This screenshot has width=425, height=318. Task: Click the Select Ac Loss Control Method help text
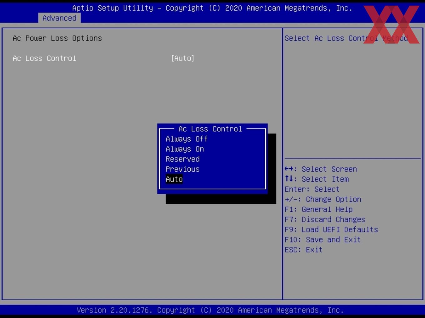(346, 38)
